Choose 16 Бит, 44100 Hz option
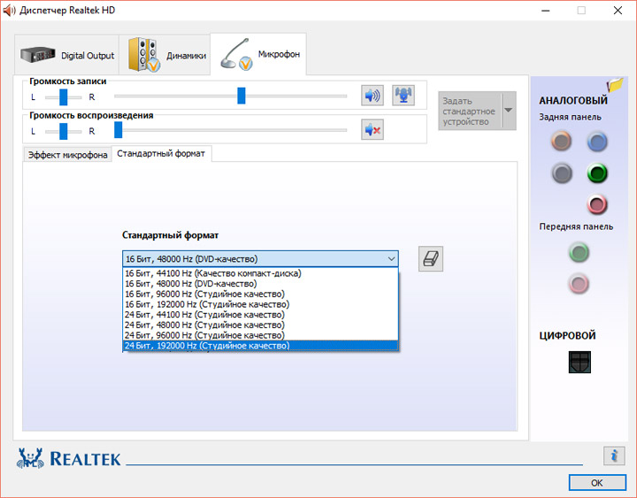637x498 pixels. tap(260, 273)
